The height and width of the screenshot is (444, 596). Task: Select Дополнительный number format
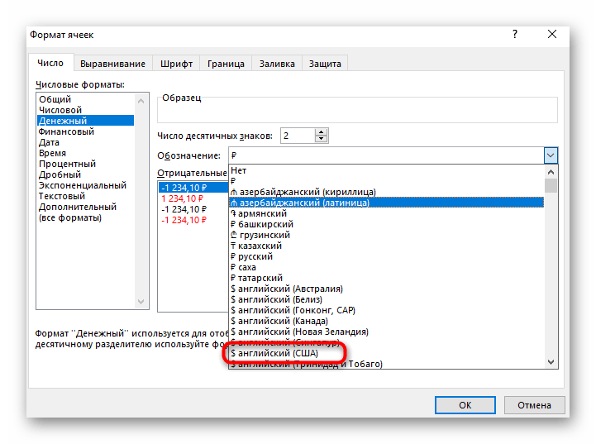(x=85, y=207)
